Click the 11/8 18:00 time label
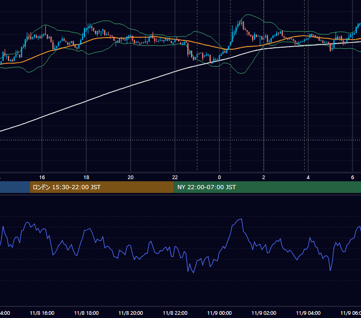The width and height of the screenshot is (361, 318). tap(87, 313)
